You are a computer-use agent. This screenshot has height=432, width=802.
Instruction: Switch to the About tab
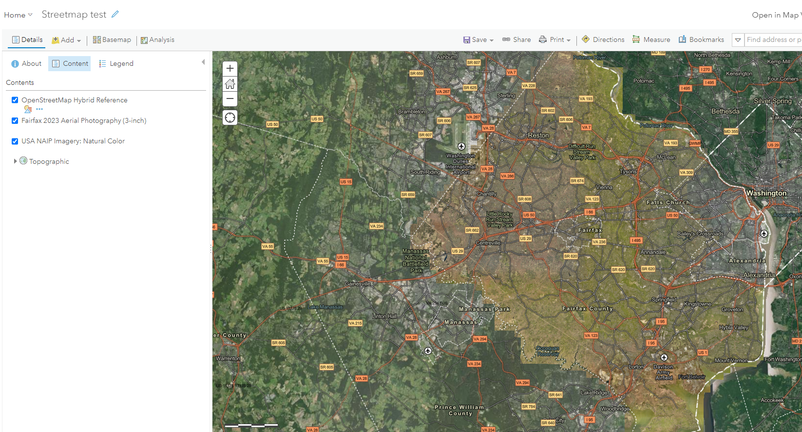26,63
